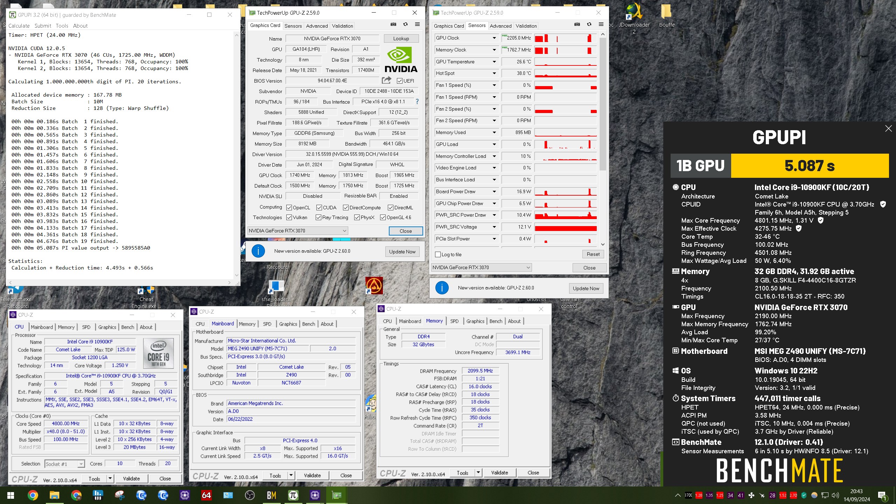Click BIOS share/export arrow icon in GPU-Z
Screen dimensions: 896x504
(x=386, y=80)
